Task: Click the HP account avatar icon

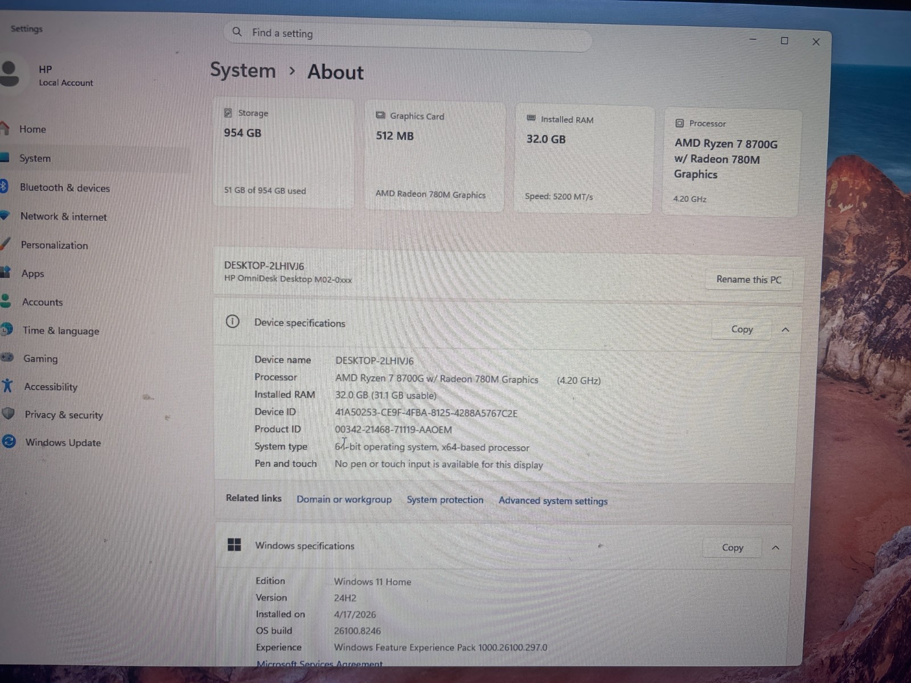Action: click(9, 74)
